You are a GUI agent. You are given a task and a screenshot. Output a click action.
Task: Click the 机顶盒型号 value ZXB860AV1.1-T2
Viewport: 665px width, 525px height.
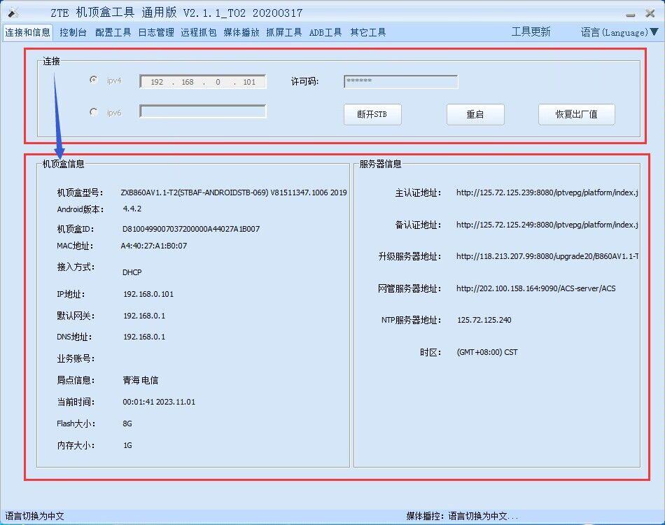(x=234, y=192)
